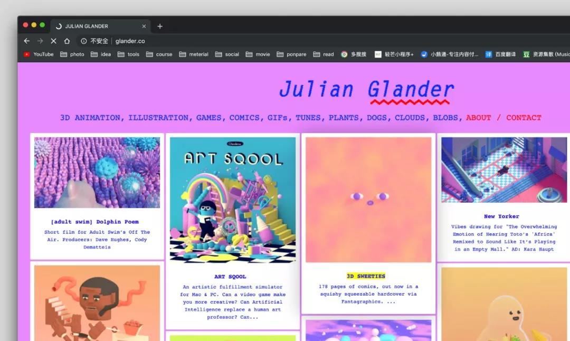Image resolution: width=570 pixels, height=341 pixels.
Task: Open the Dolphin Poem thumbnail
Action: 97,172
